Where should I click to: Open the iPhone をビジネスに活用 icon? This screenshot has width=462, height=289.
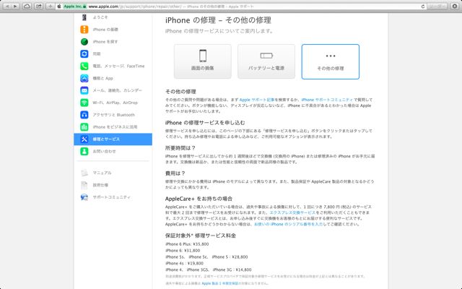pyautogui.click(x=84, y=127)
